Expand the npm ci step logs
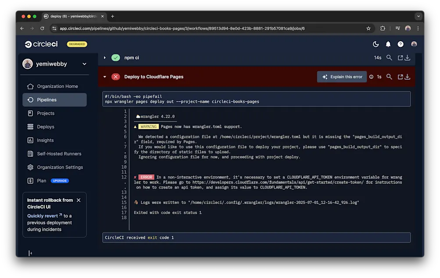 click(x=104, y=57)
